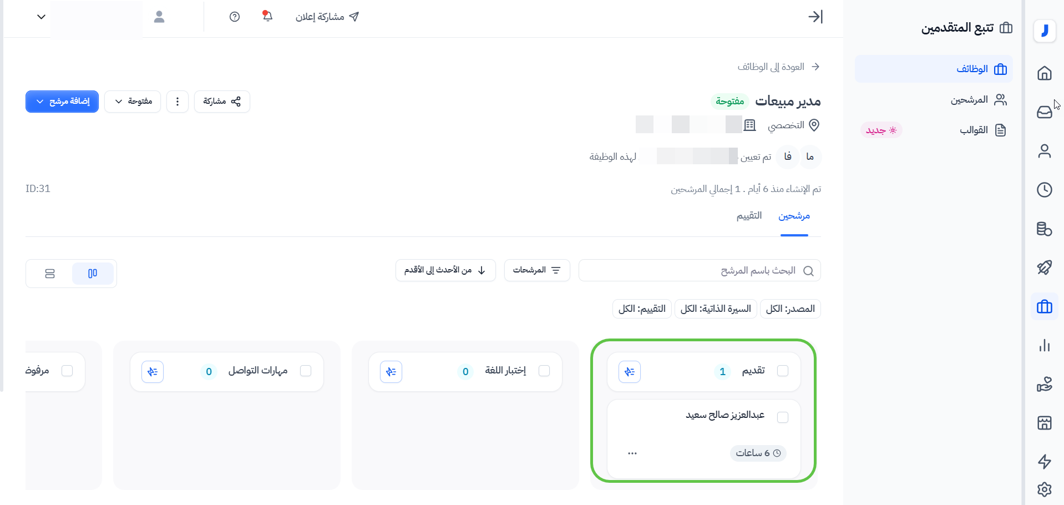Open the settings gear in sidebar rail
The width and height of the screenshot is (1064, 505).
click(1044, 489)
